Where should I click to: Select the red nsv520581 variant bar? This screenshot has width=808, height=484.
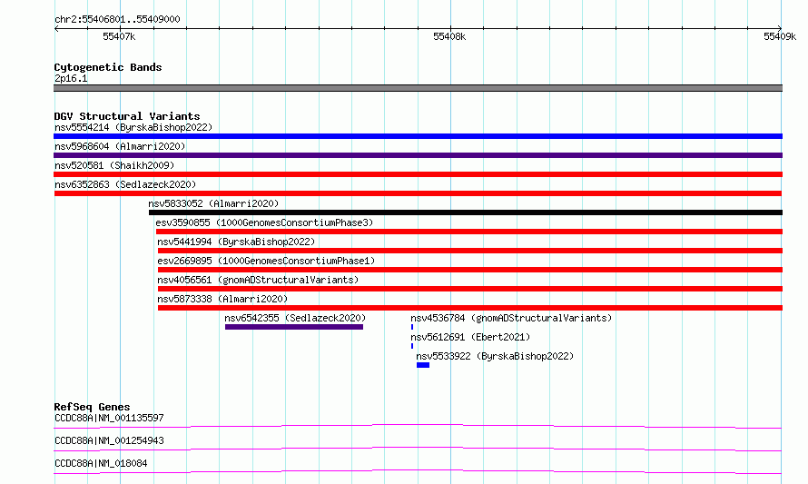[x=418, y=174]
